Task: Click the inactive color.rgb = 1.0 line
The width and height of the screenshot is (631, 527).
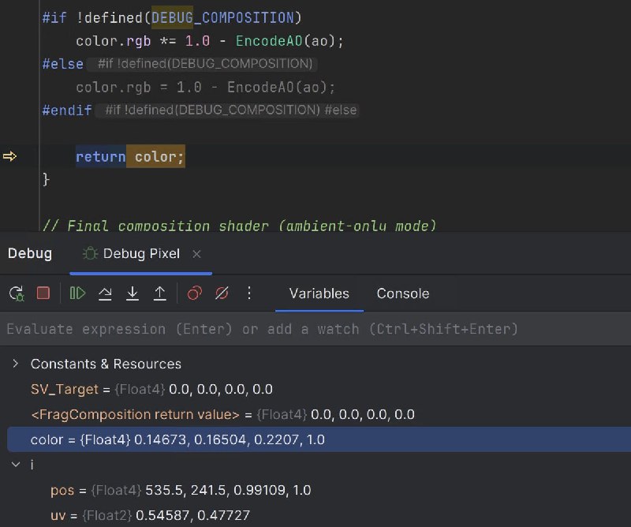Action: click(x=205, y=88)
